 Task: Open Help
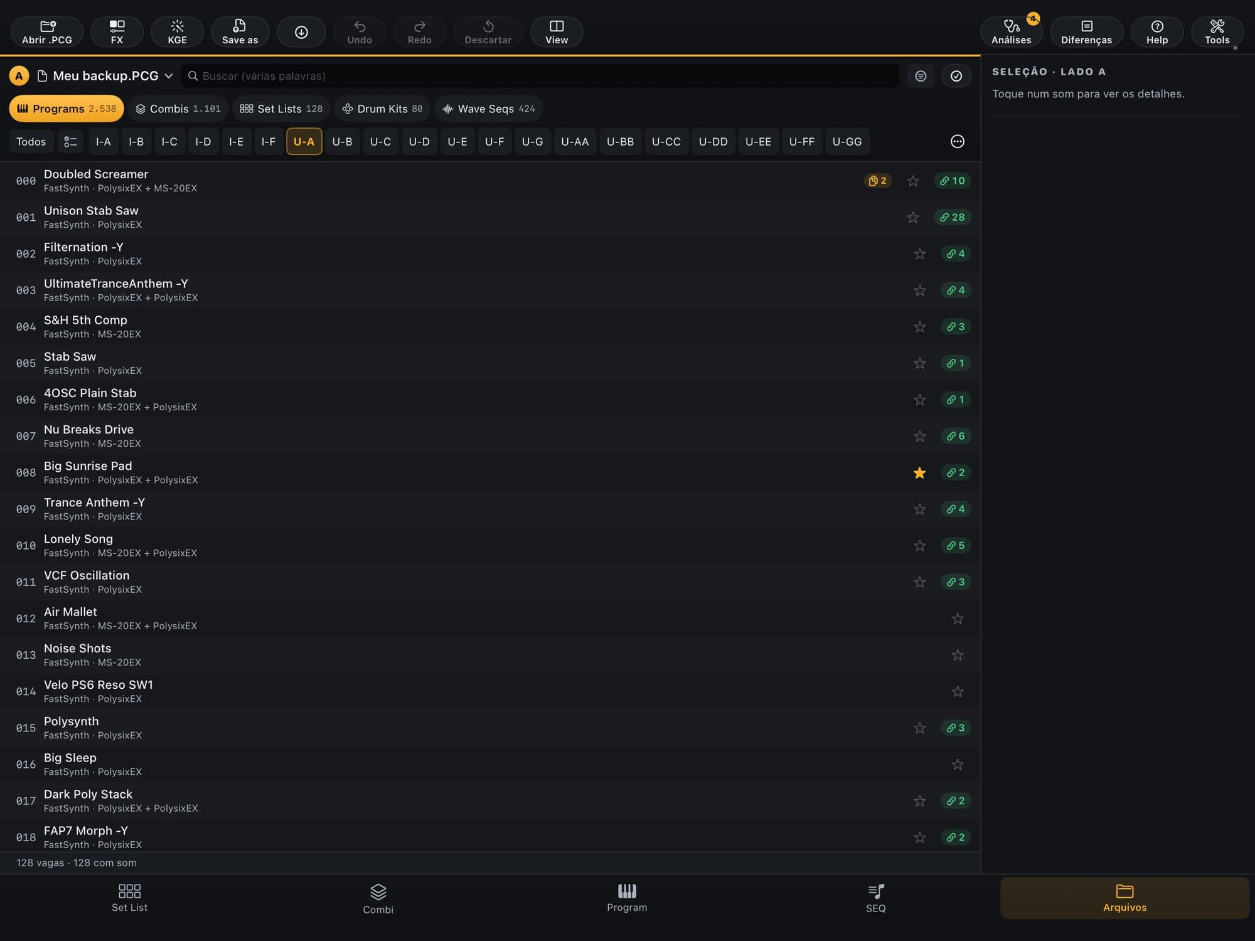1156,32
